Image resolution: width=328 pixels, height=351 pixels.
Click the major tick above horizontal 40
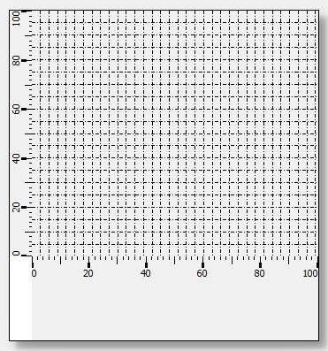pos(146,263)
